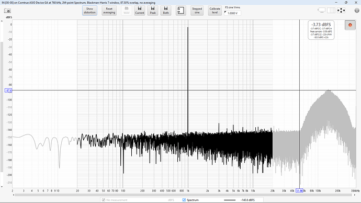Click the capture graph camera icon
This screenshot has width=361, height=203.
(7, 11)
